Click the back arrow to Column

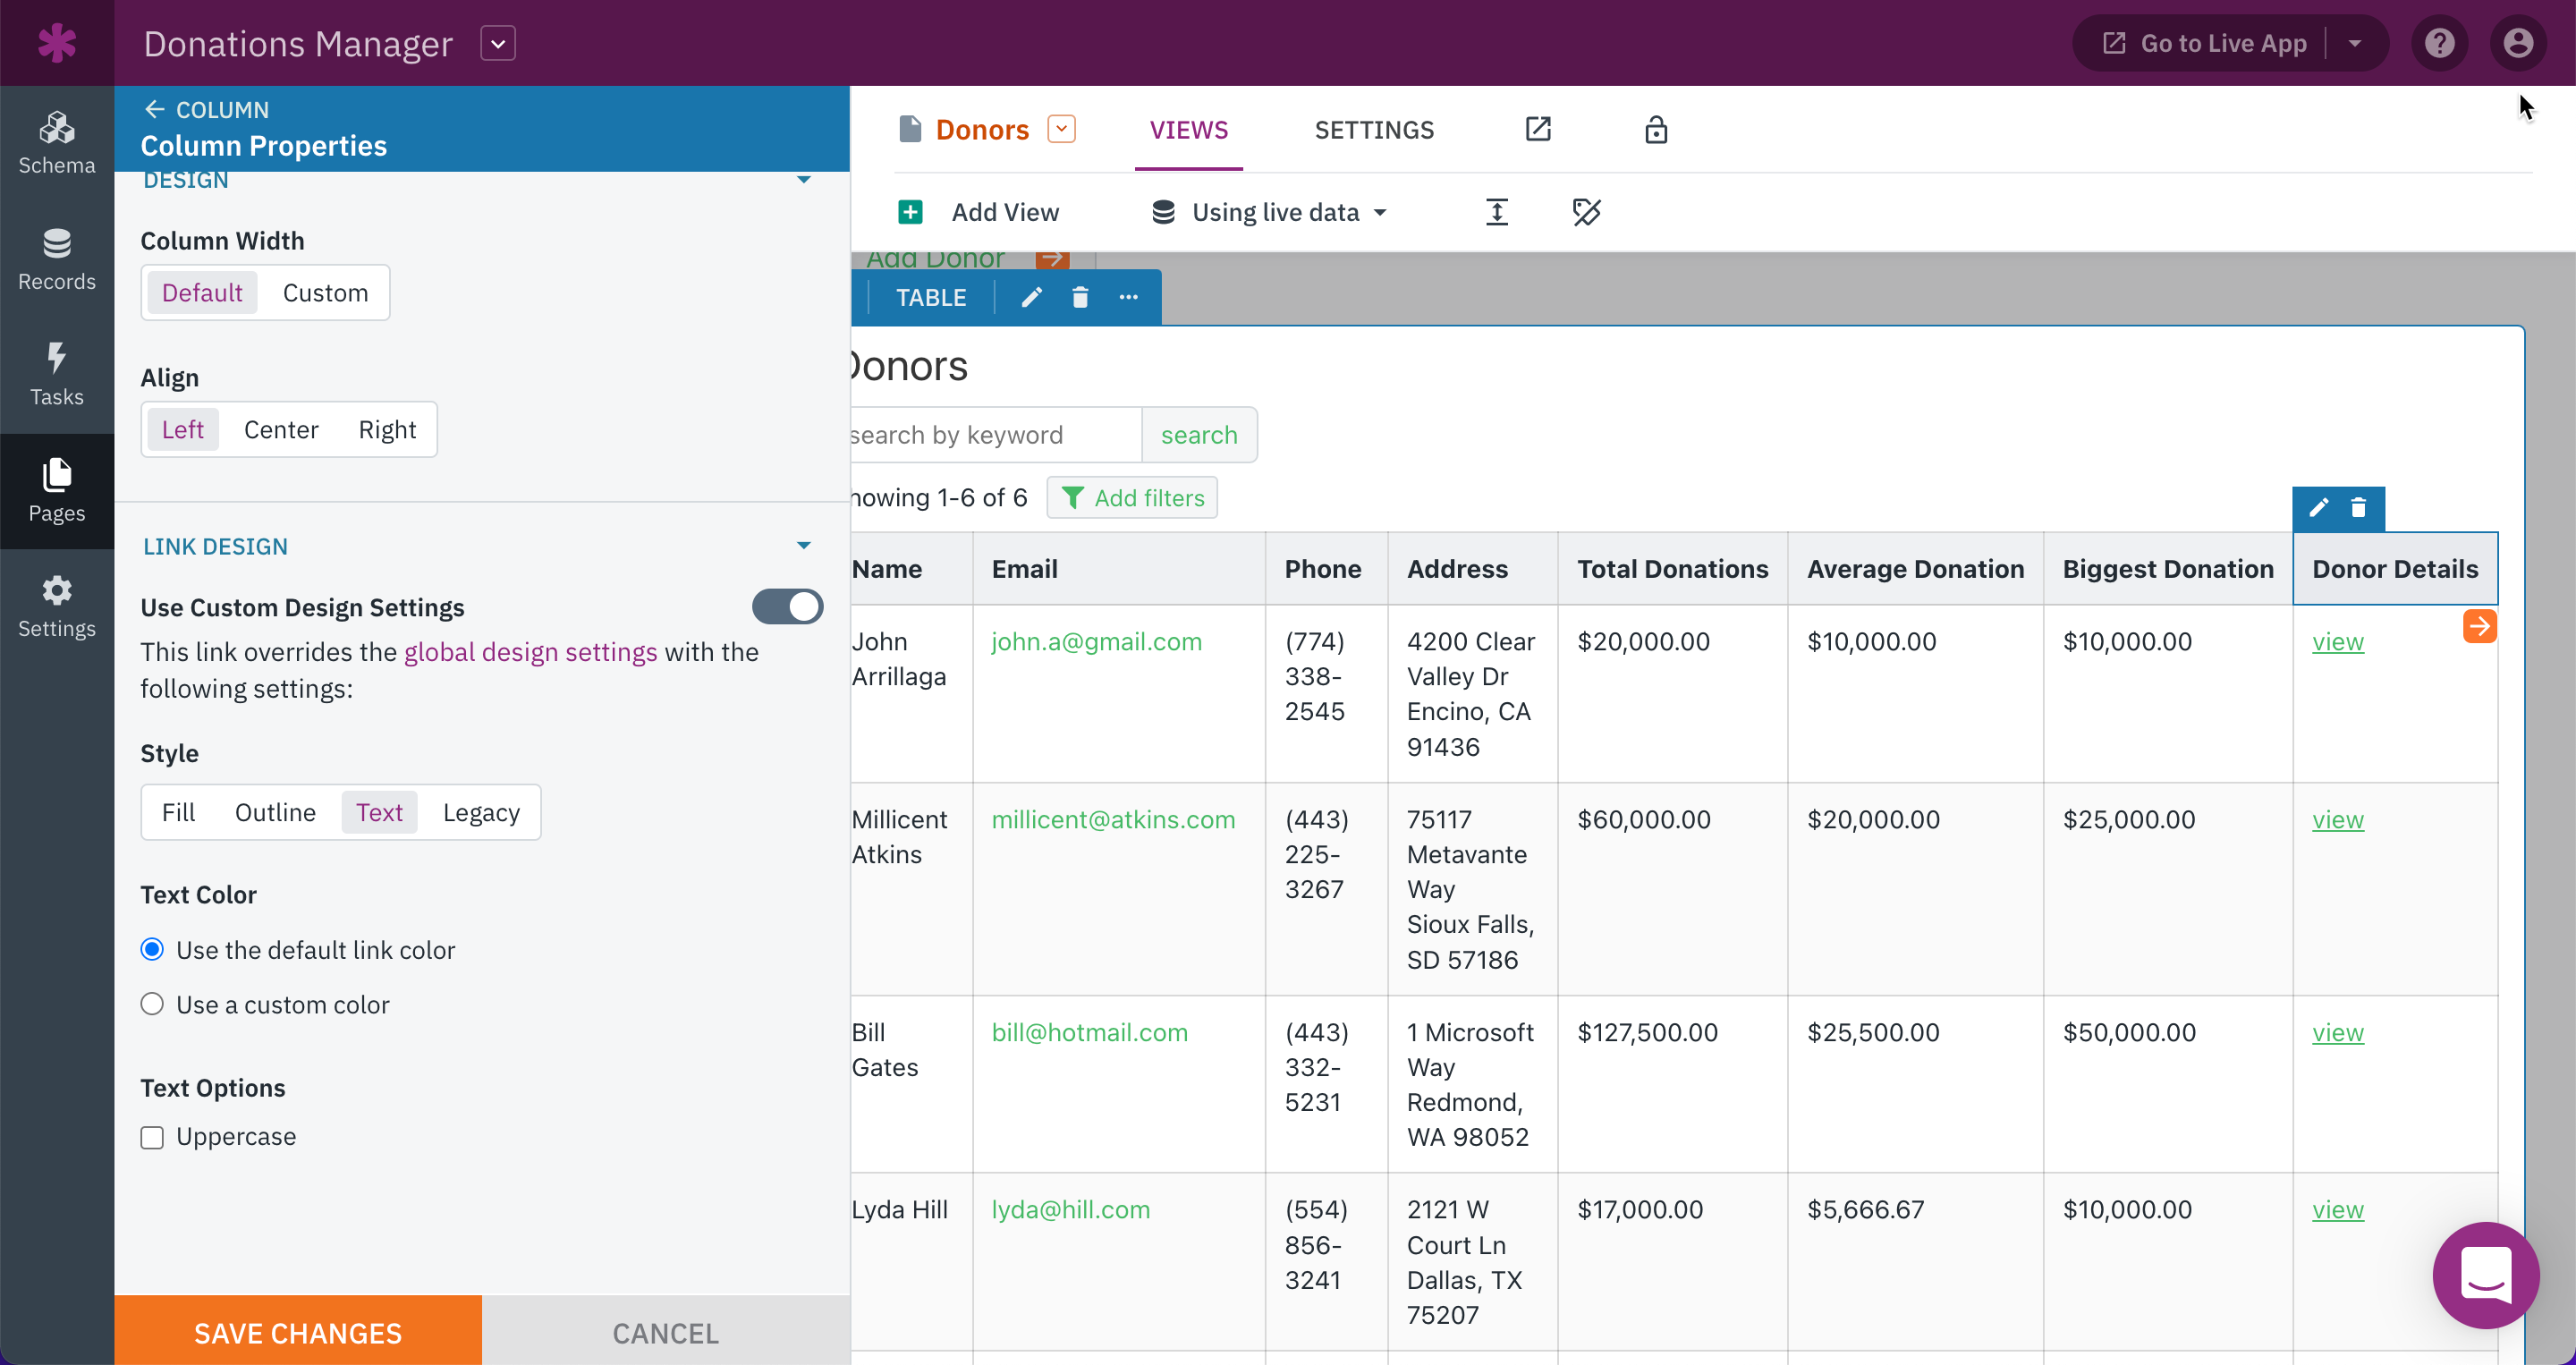tap(154, 109)
